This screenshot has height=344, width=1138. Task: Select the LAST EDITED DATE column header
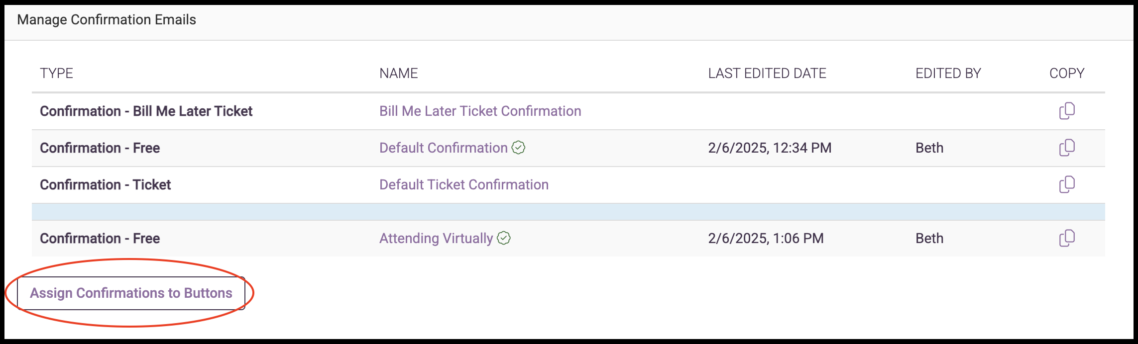[x=767, y=73]
